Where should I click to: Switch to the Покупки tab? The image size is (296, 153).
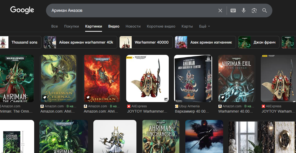[x=72, y=27]
